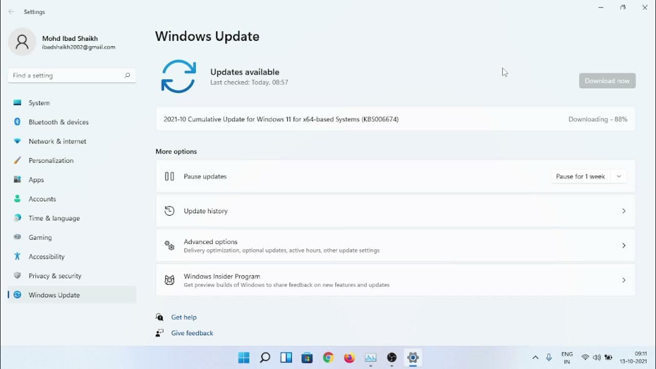The image size is (656, 369).
Task: Click the search magnifier in Find a setting
Action: click(x=127, y=75)
